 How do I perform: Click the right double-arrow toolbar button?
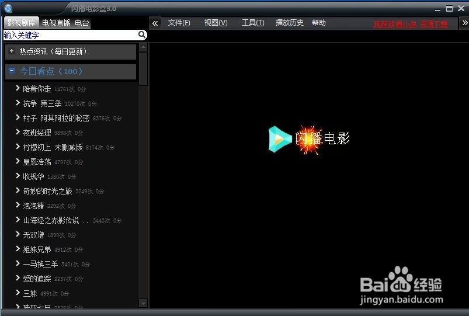[x=465, y=23]
